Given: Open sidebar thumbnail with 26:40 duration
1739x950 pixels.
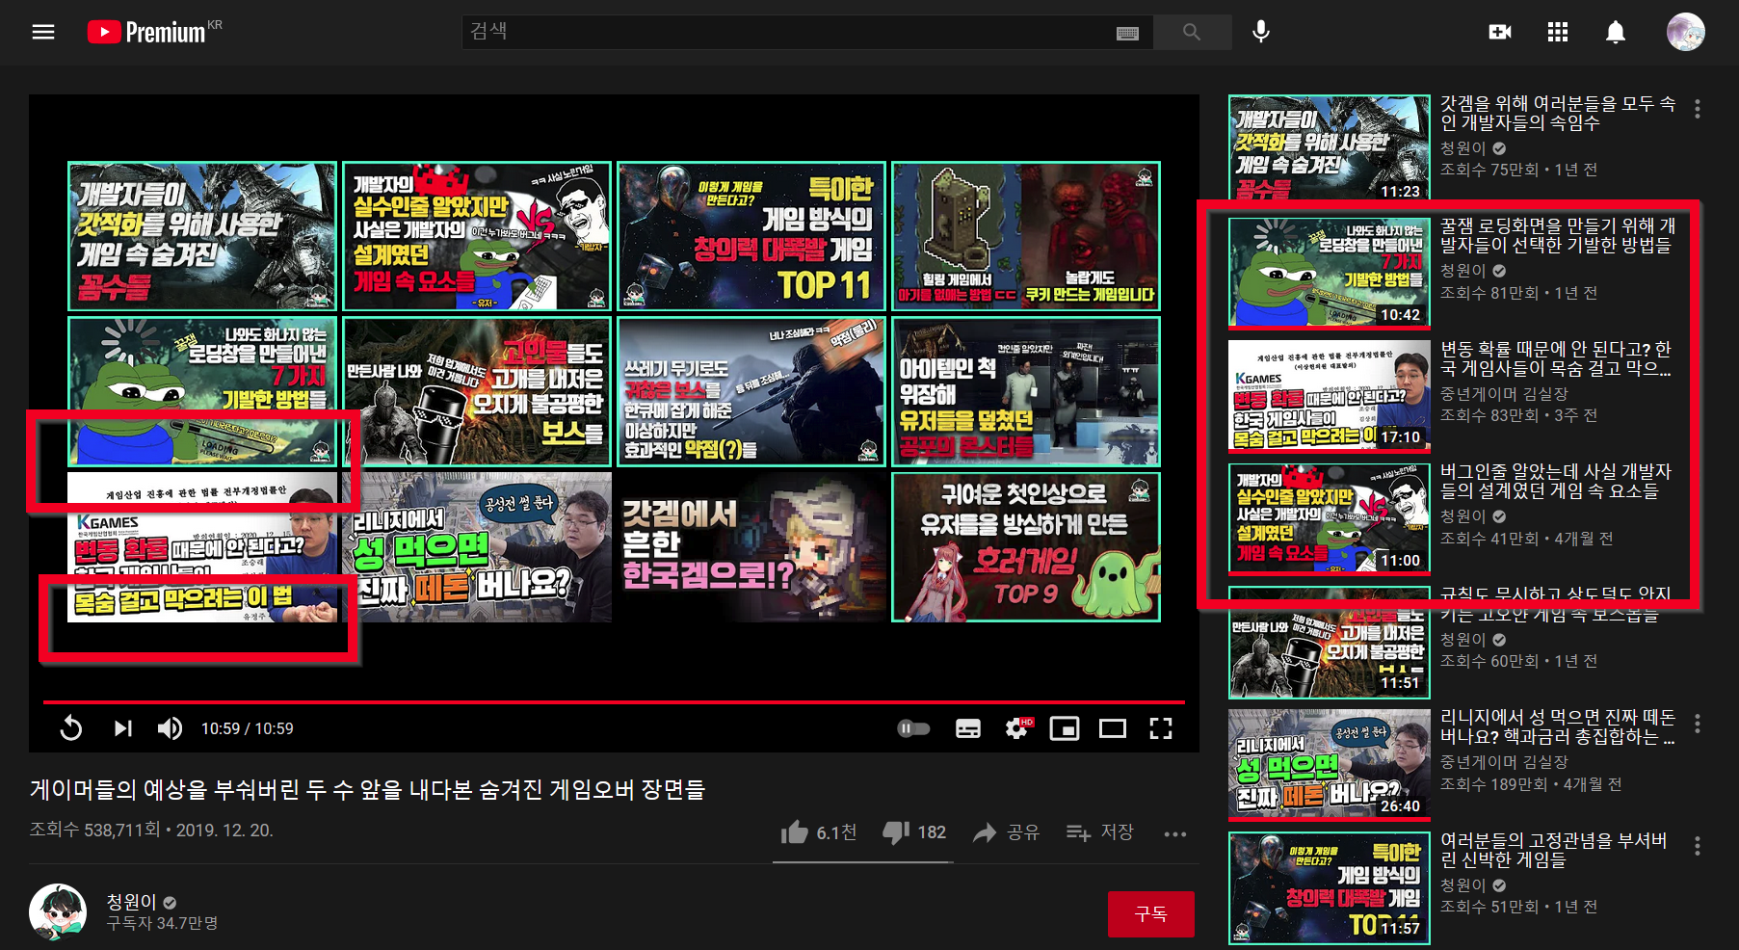Looking at the screenshot, I should (x=1329, y=763).
